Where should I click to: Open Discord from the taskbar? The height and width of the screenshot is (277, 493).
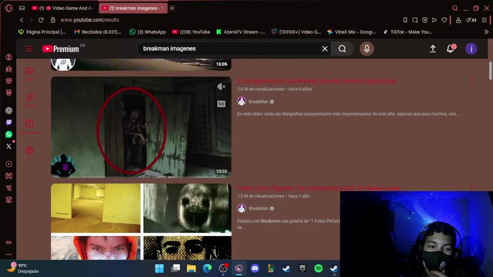coord(255,268)
